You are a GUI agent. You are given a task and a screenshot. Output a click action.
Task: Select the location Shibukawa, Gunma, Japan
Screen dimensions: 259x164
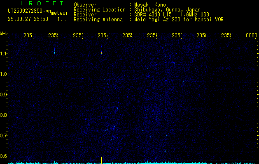(167, 10)
